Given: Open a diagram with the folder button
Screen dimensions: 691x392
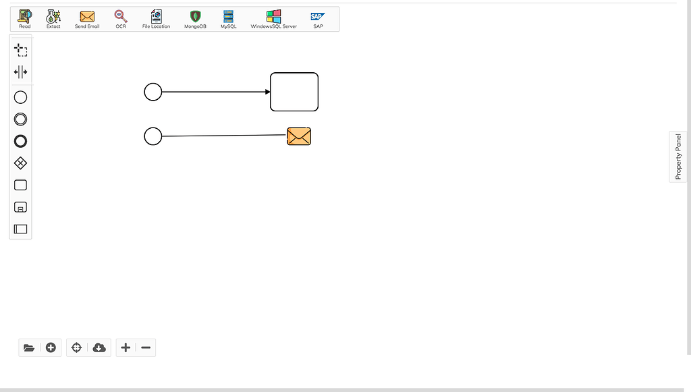Looking at the screenshot, I should [30, 347].
